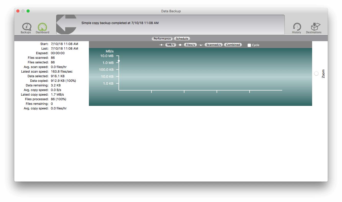Click the large gray arrow status icon
The height and width of the screenshot is (202, 342).
click(x=66, y=24)
